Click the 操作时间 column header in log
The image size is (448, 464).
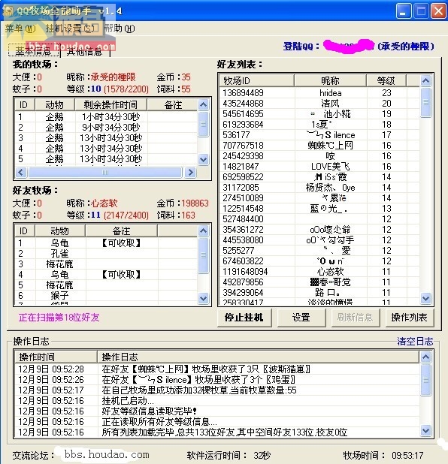56,357
